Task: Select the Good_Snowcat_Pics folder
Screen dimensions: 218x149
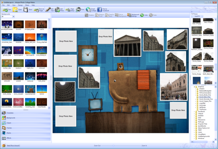Action: coord(206,99)
